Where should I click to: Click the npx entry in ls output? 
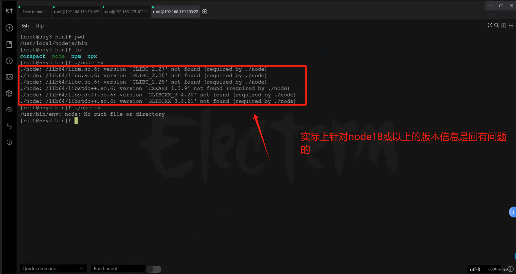point(92,56)
